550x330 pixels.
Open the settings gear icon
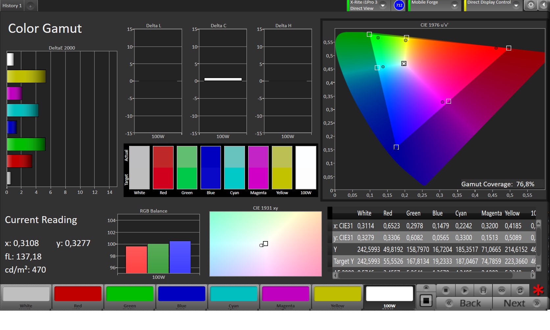point(531,5)
